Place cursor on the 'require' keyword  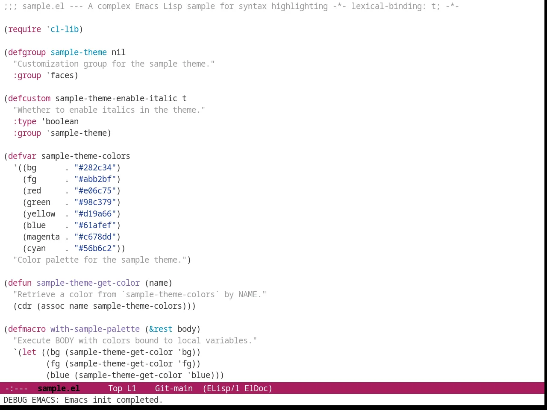tap(24, 29)
